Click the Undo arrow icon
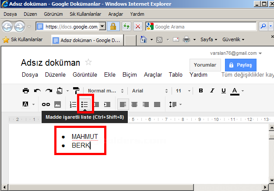The height and width of the screenshot is (191, 274). click(x=37, y=91)
